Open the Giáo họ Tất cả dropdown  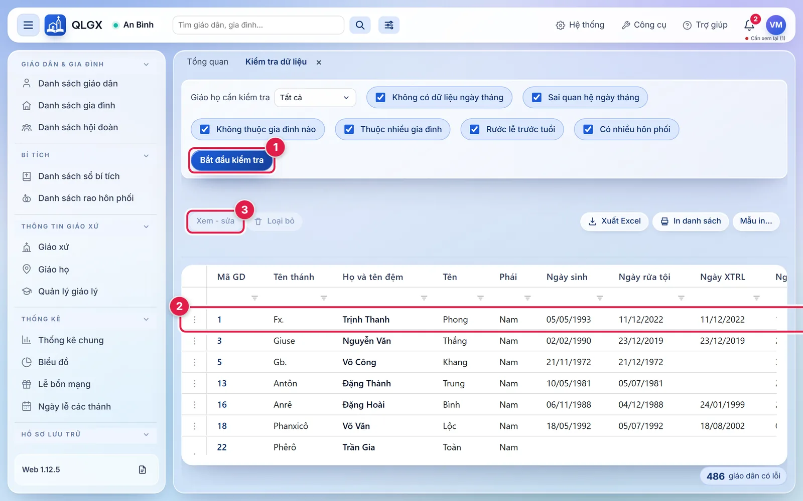click(x=315, y=98)
